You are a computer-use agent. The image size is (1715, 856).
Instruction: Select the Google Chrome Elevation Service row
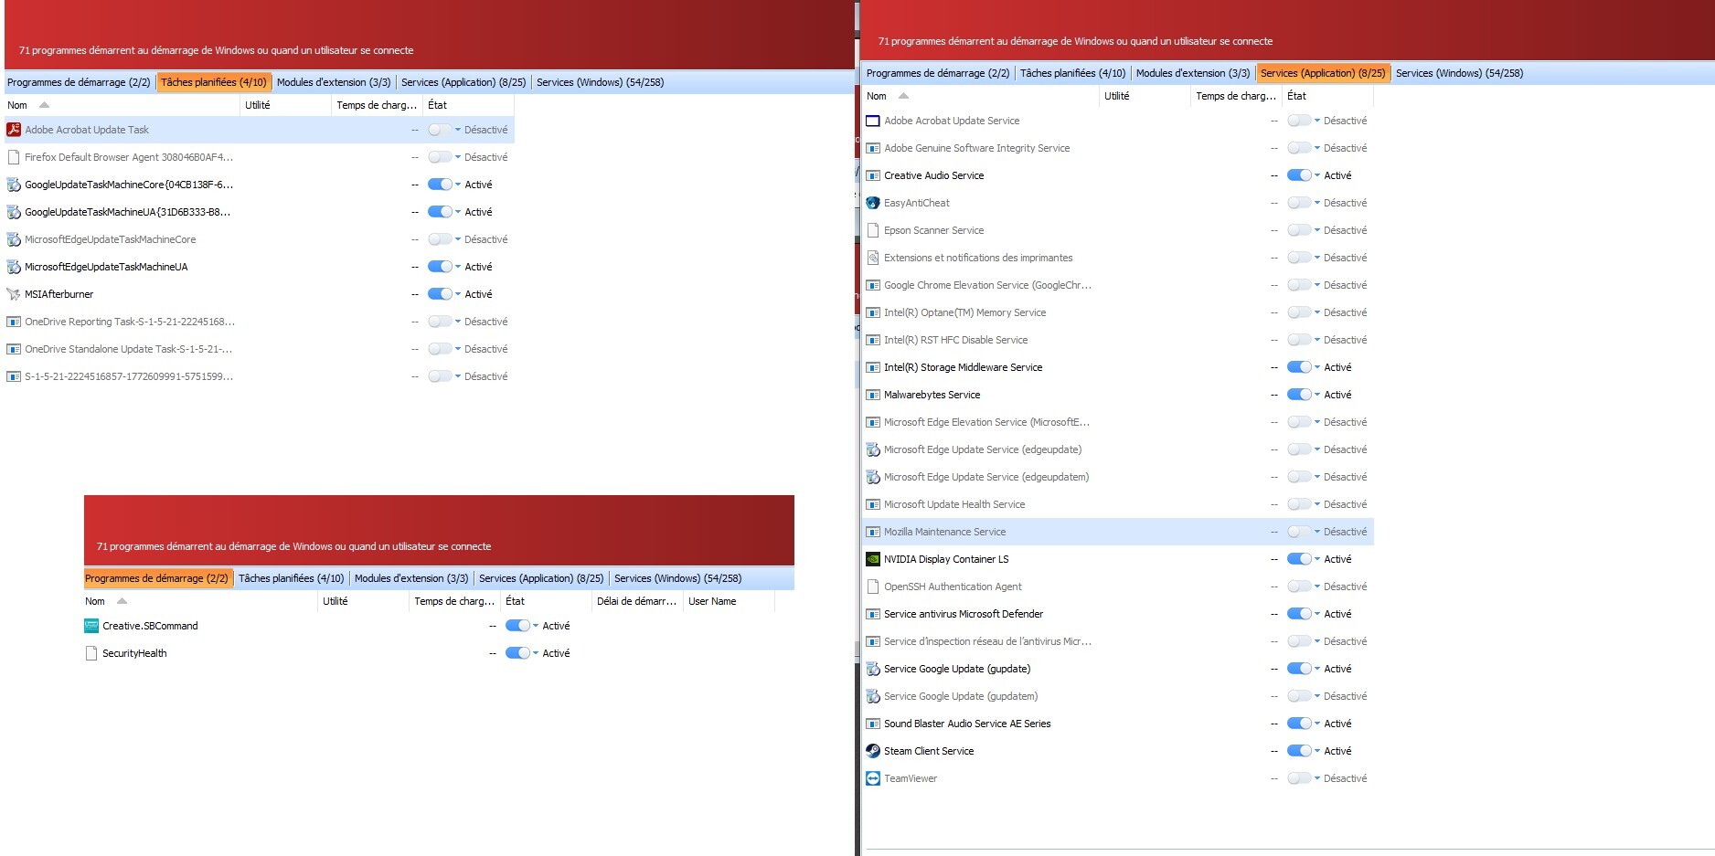pos(1117,285)
